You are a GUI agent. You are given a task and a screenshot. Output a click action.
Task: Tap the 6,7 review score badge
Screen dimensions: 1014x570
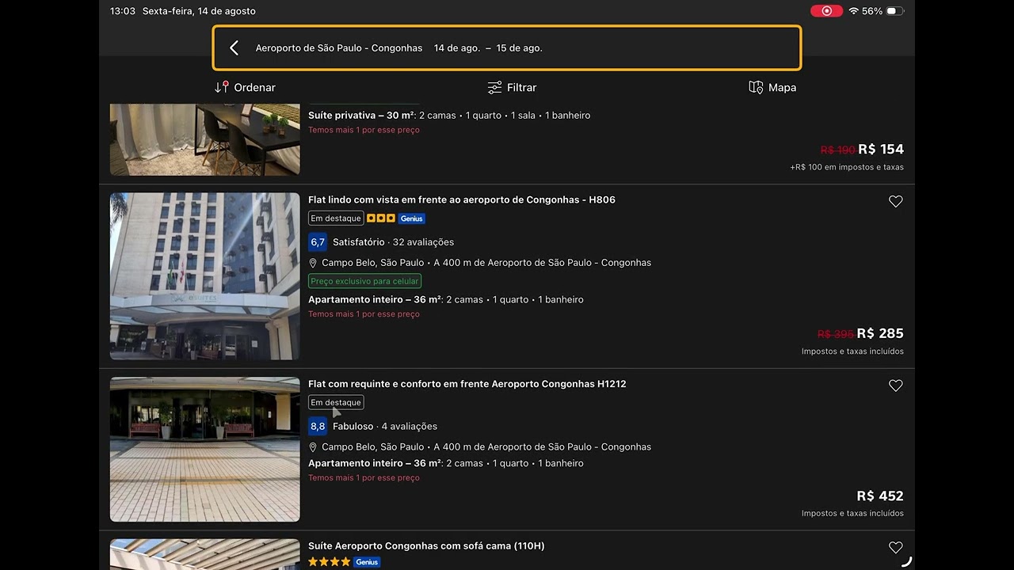[318, 242]
